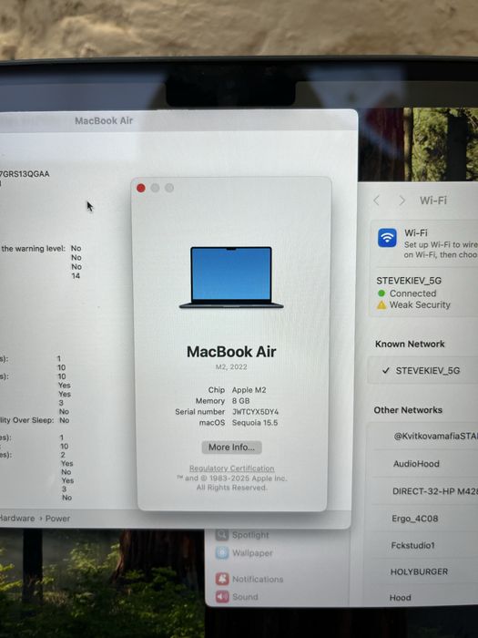Click Power in the System Information path bar

tap(57, 519)
